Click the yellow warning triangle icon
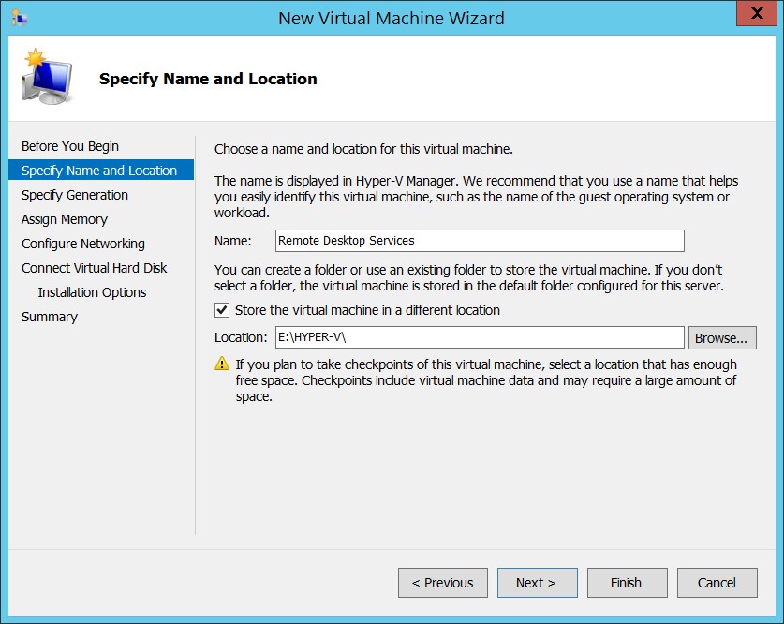Screen dimensions: 784x624 point(221,364)
